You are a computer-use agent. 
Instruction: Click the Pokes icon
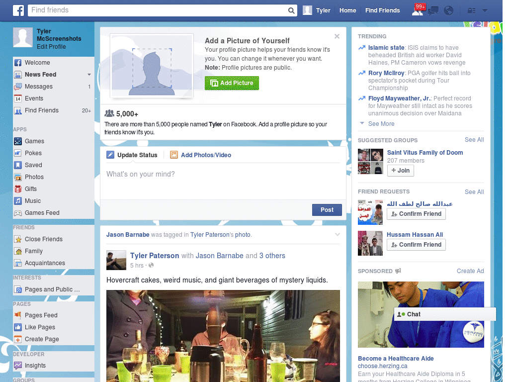(18, 153)
